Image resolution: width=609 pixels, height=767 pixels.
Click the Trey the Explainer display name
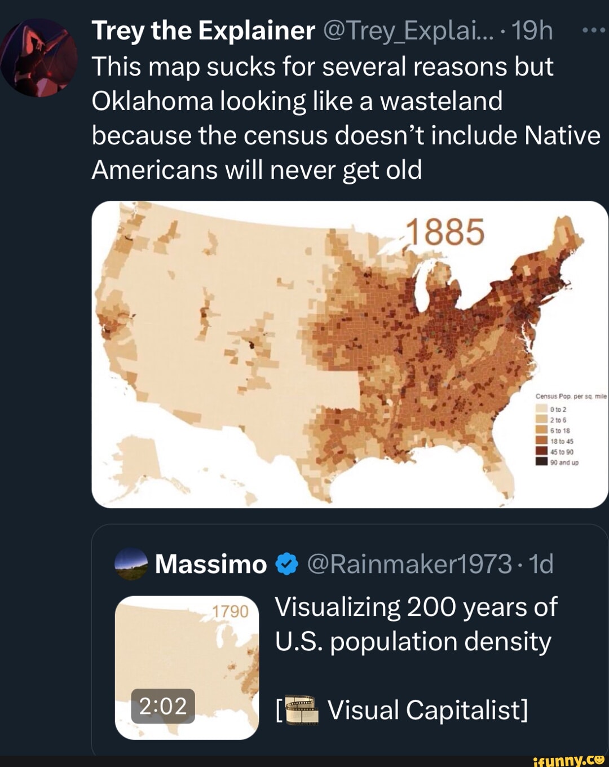(x=203, y=31)
